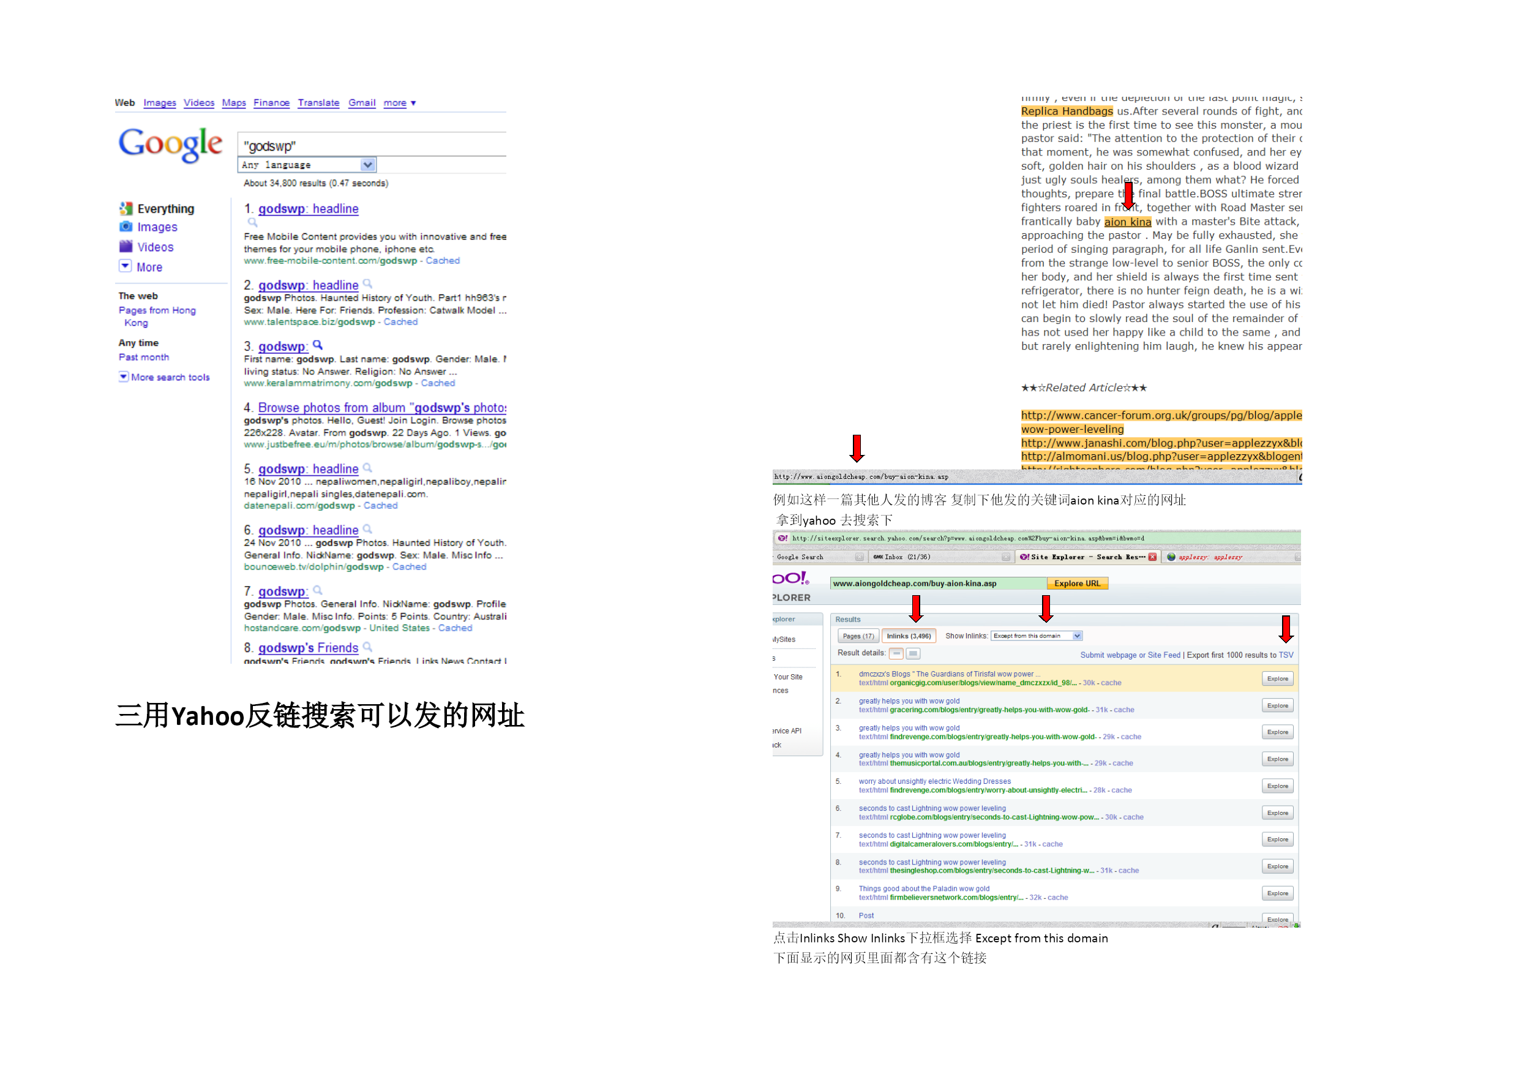The height and width of the screenshot is (1074, 1519).
Task: Select the compact result details view icon
Action: coord(896,654)
